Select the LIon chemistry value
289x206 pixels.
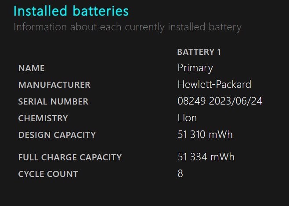point(187,118)
